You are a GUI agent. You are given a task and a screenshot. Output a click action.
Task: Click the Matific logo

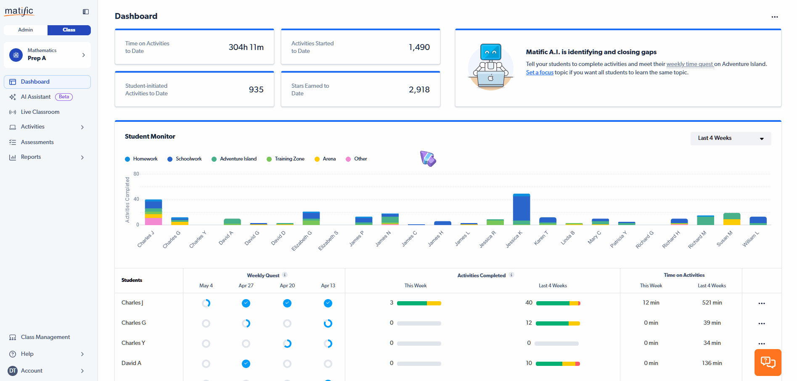pos(19,11)
